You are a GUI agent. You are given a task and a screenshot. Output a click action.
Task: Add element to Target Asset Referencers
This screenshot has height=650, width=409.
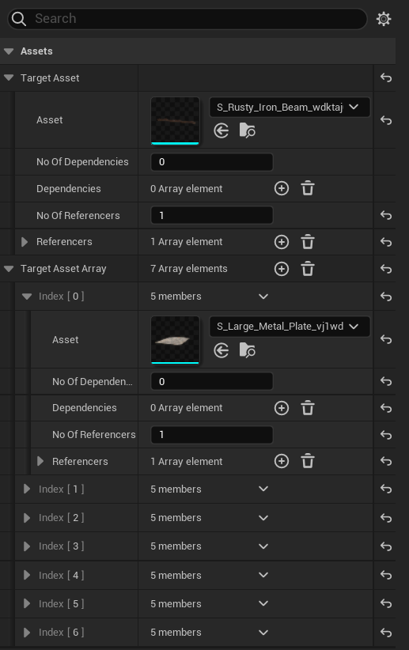click(x=282, y=242)
